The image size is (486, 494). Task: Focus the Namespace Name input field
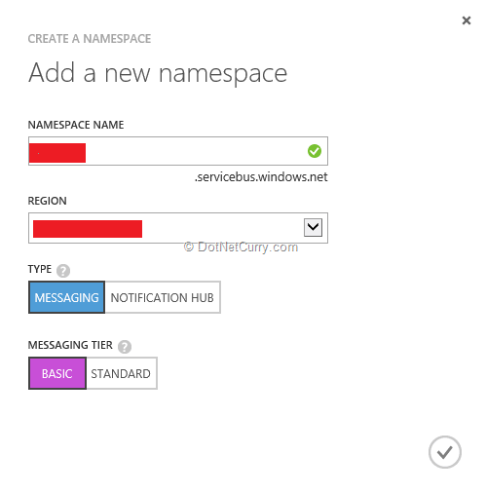[x=178, y=151]
